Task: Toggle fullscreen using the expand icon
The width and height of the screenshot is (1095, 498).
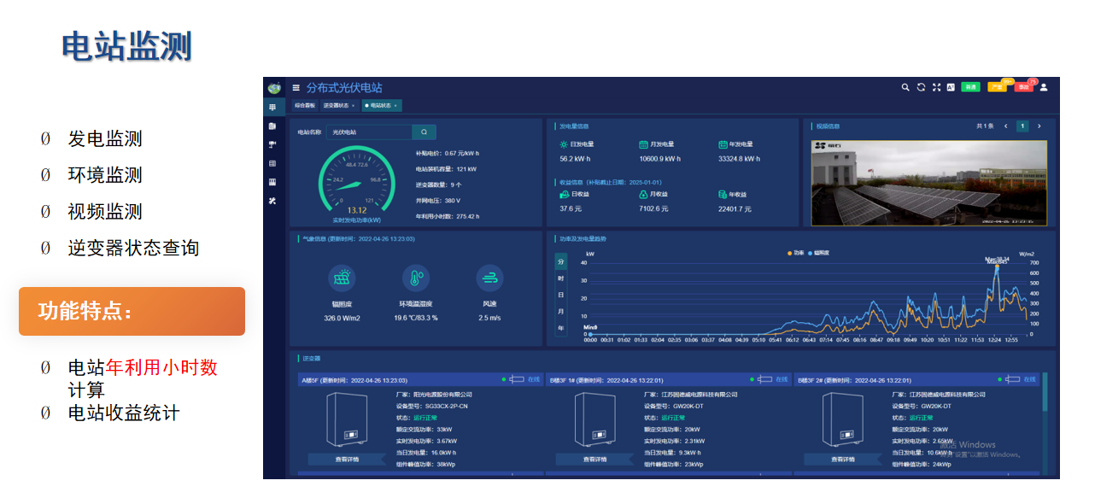Action: pos(936,87)
